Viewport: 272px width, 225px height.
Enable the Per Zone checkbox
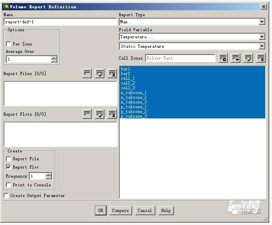[8, 44]
